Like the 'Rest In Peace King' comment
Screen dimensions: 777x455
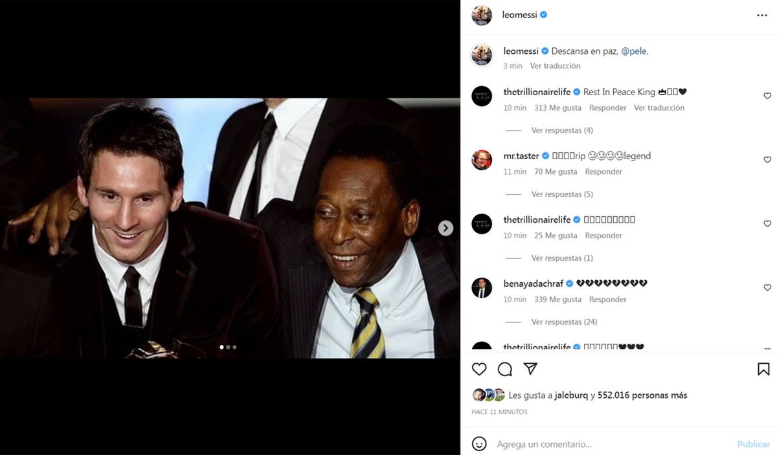click(767, 96)
